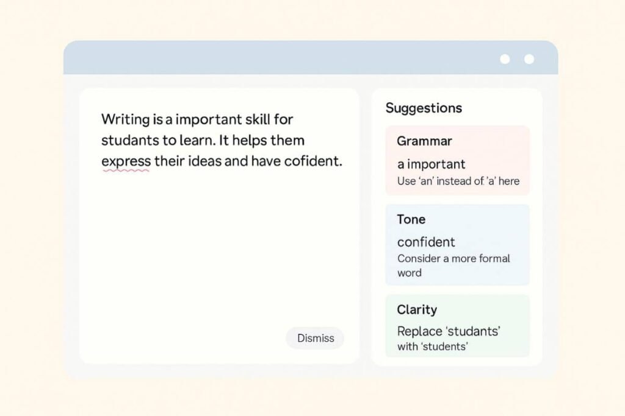Select the Grammar suggestion card heading
This screenshot has height=416, width=625.
point(424,141)
